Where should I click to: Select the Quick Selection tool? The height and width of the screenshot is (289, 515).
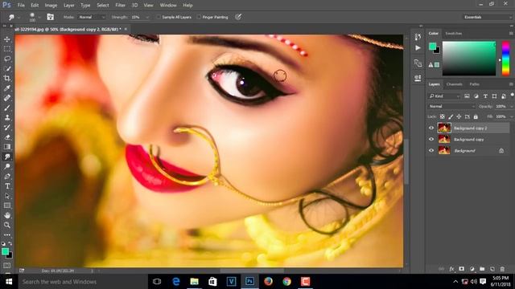7,69
